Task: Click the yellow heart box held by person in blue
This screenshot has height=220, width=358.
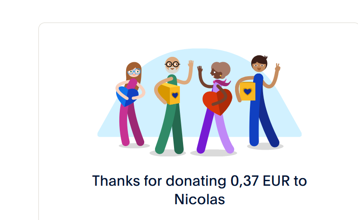Action: pyautogui.click(x=247, y=91)
